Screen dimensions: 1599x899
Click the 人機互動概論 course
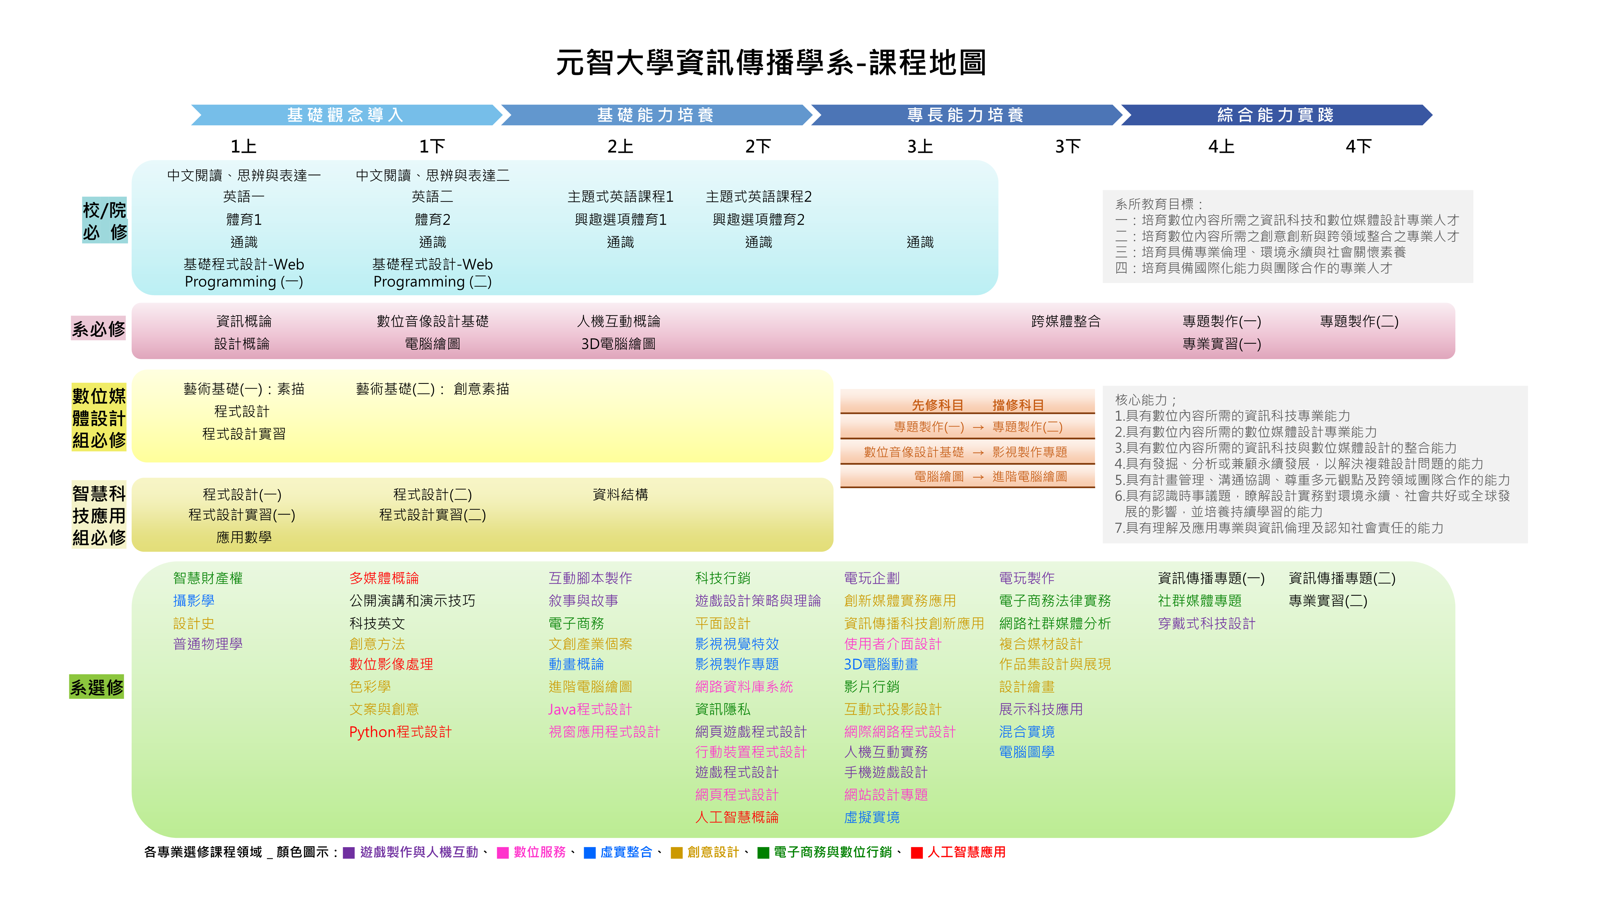click(x=618, y=321)
